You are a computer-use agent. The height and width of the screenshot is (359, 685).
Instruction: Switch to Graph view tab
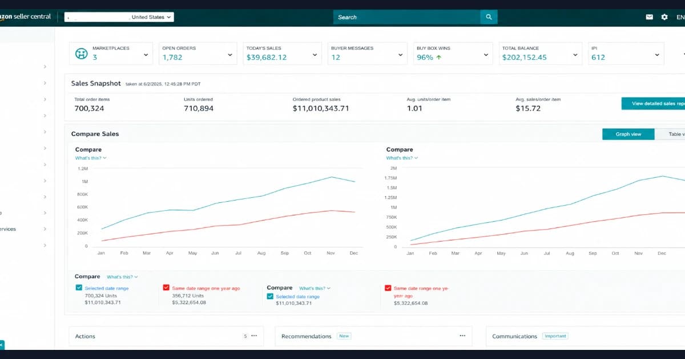628,134
